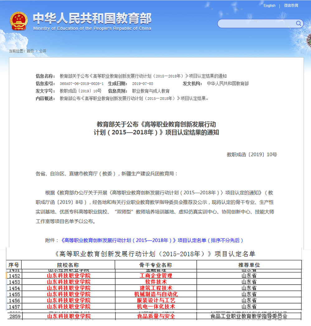The image size is (311, 326).
Task: Click the title text beside 信息名称
Action: tap(143, 76)
